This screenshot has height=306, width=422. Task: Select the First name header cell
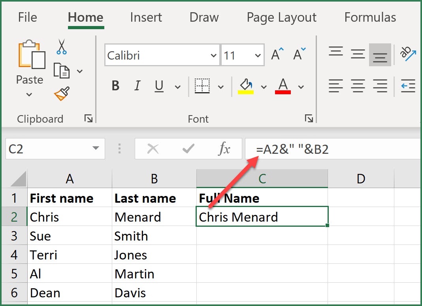[x=70, y=198]
